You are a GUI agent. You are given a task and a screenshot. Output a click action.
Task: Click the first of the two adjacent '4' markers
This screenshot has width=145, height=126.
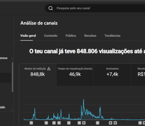(54, 123)
